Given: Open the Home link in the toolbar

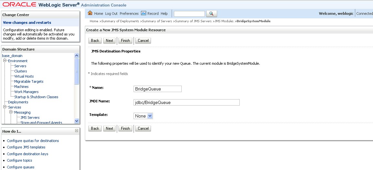Looking at the screenshot, I should [98, 14].
